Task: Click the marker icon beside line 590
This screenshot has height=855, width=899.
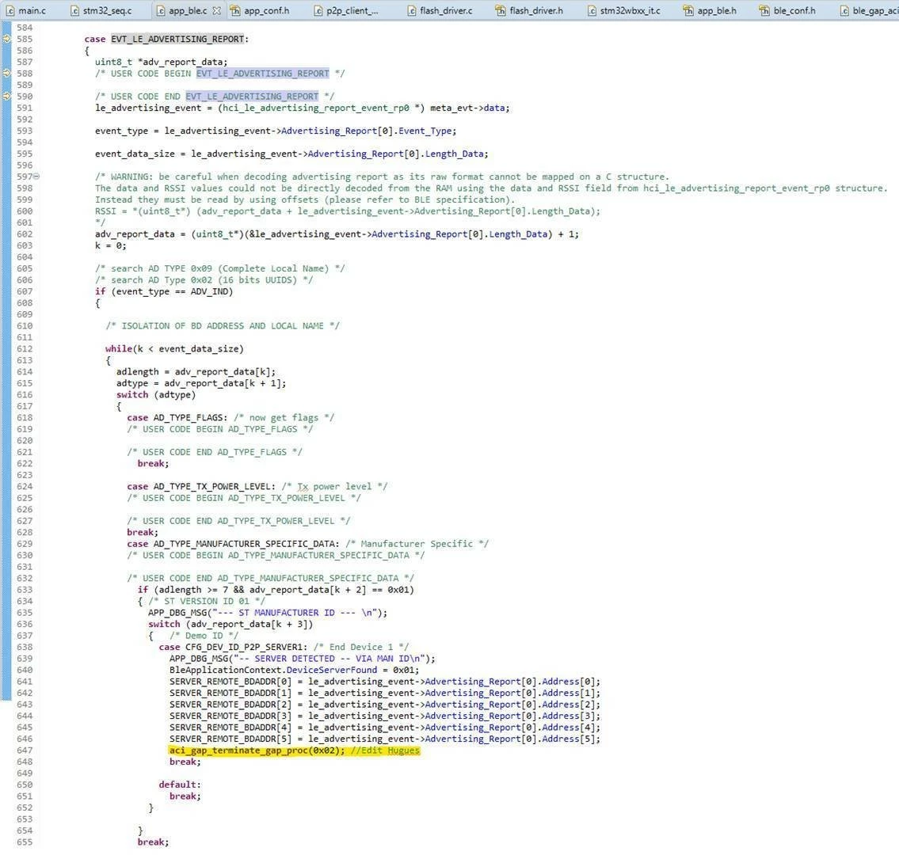Action: [6, 97]
